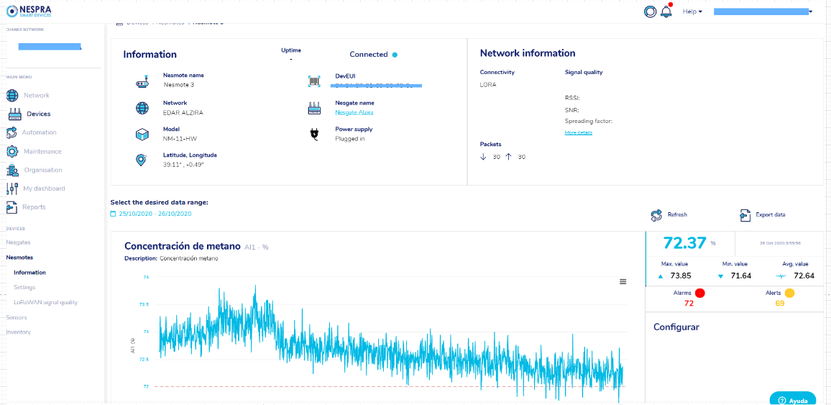Click the Refresh icon

656,215
